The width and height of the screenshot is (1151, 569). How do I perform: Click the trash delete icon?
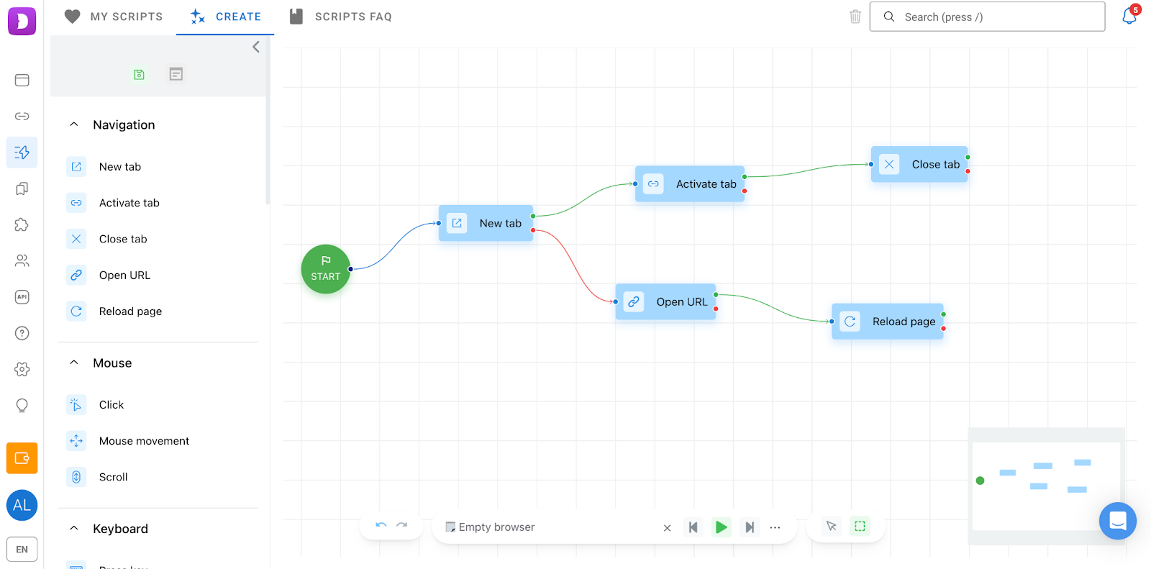[855, 17]
